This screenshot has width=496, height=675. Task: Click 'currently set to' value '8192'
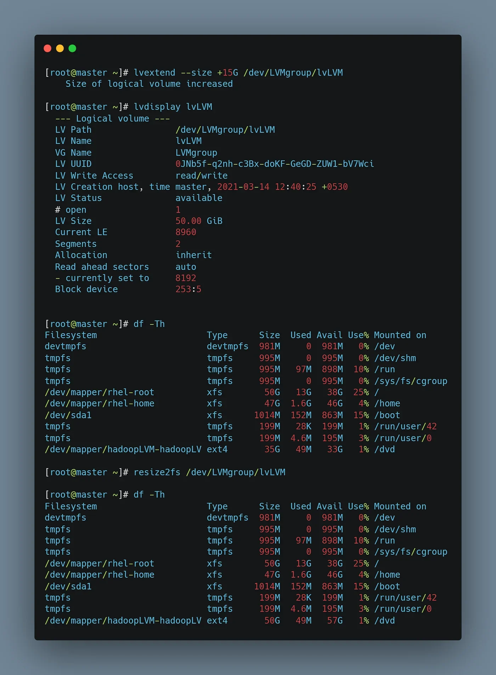186,278
